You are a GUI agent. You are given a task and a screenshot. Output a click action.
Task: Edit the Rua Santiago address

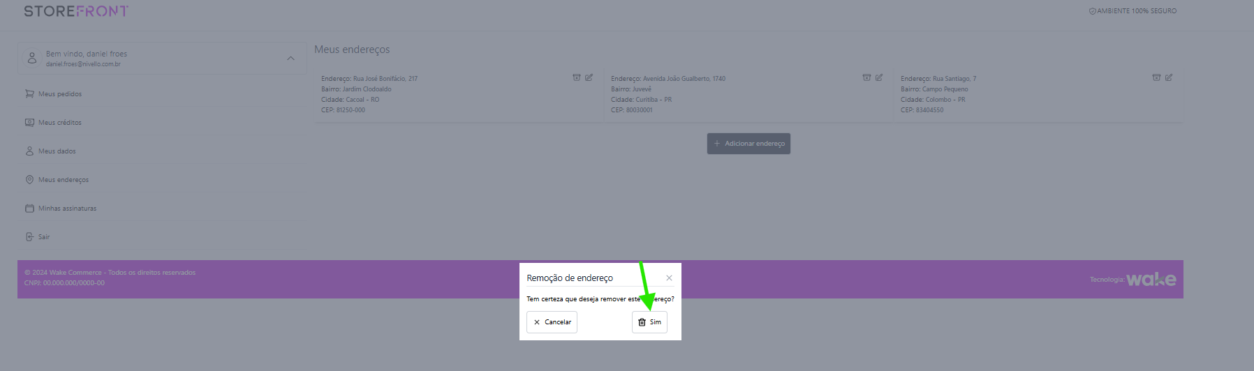(x=1168, y=77)
